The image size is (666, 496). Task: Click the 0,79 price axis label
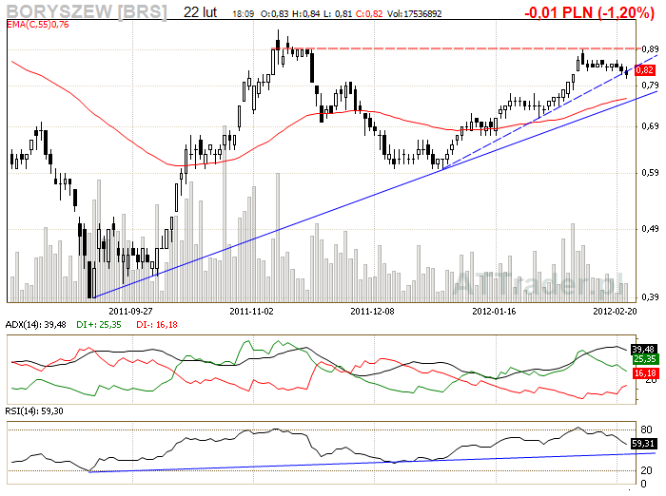click(x=650, y=86)
